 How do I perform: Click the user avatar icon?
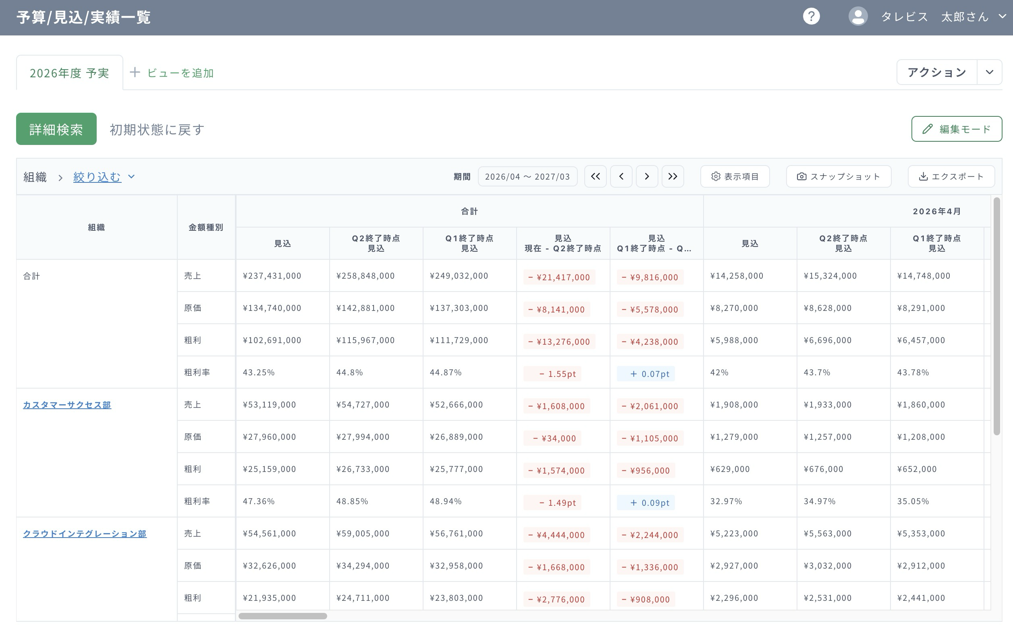pos(858,17)
